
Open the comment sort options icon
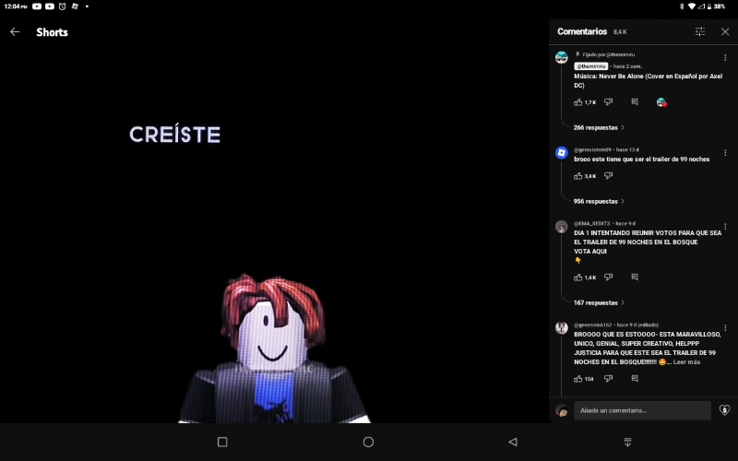[x=700, y=31]
